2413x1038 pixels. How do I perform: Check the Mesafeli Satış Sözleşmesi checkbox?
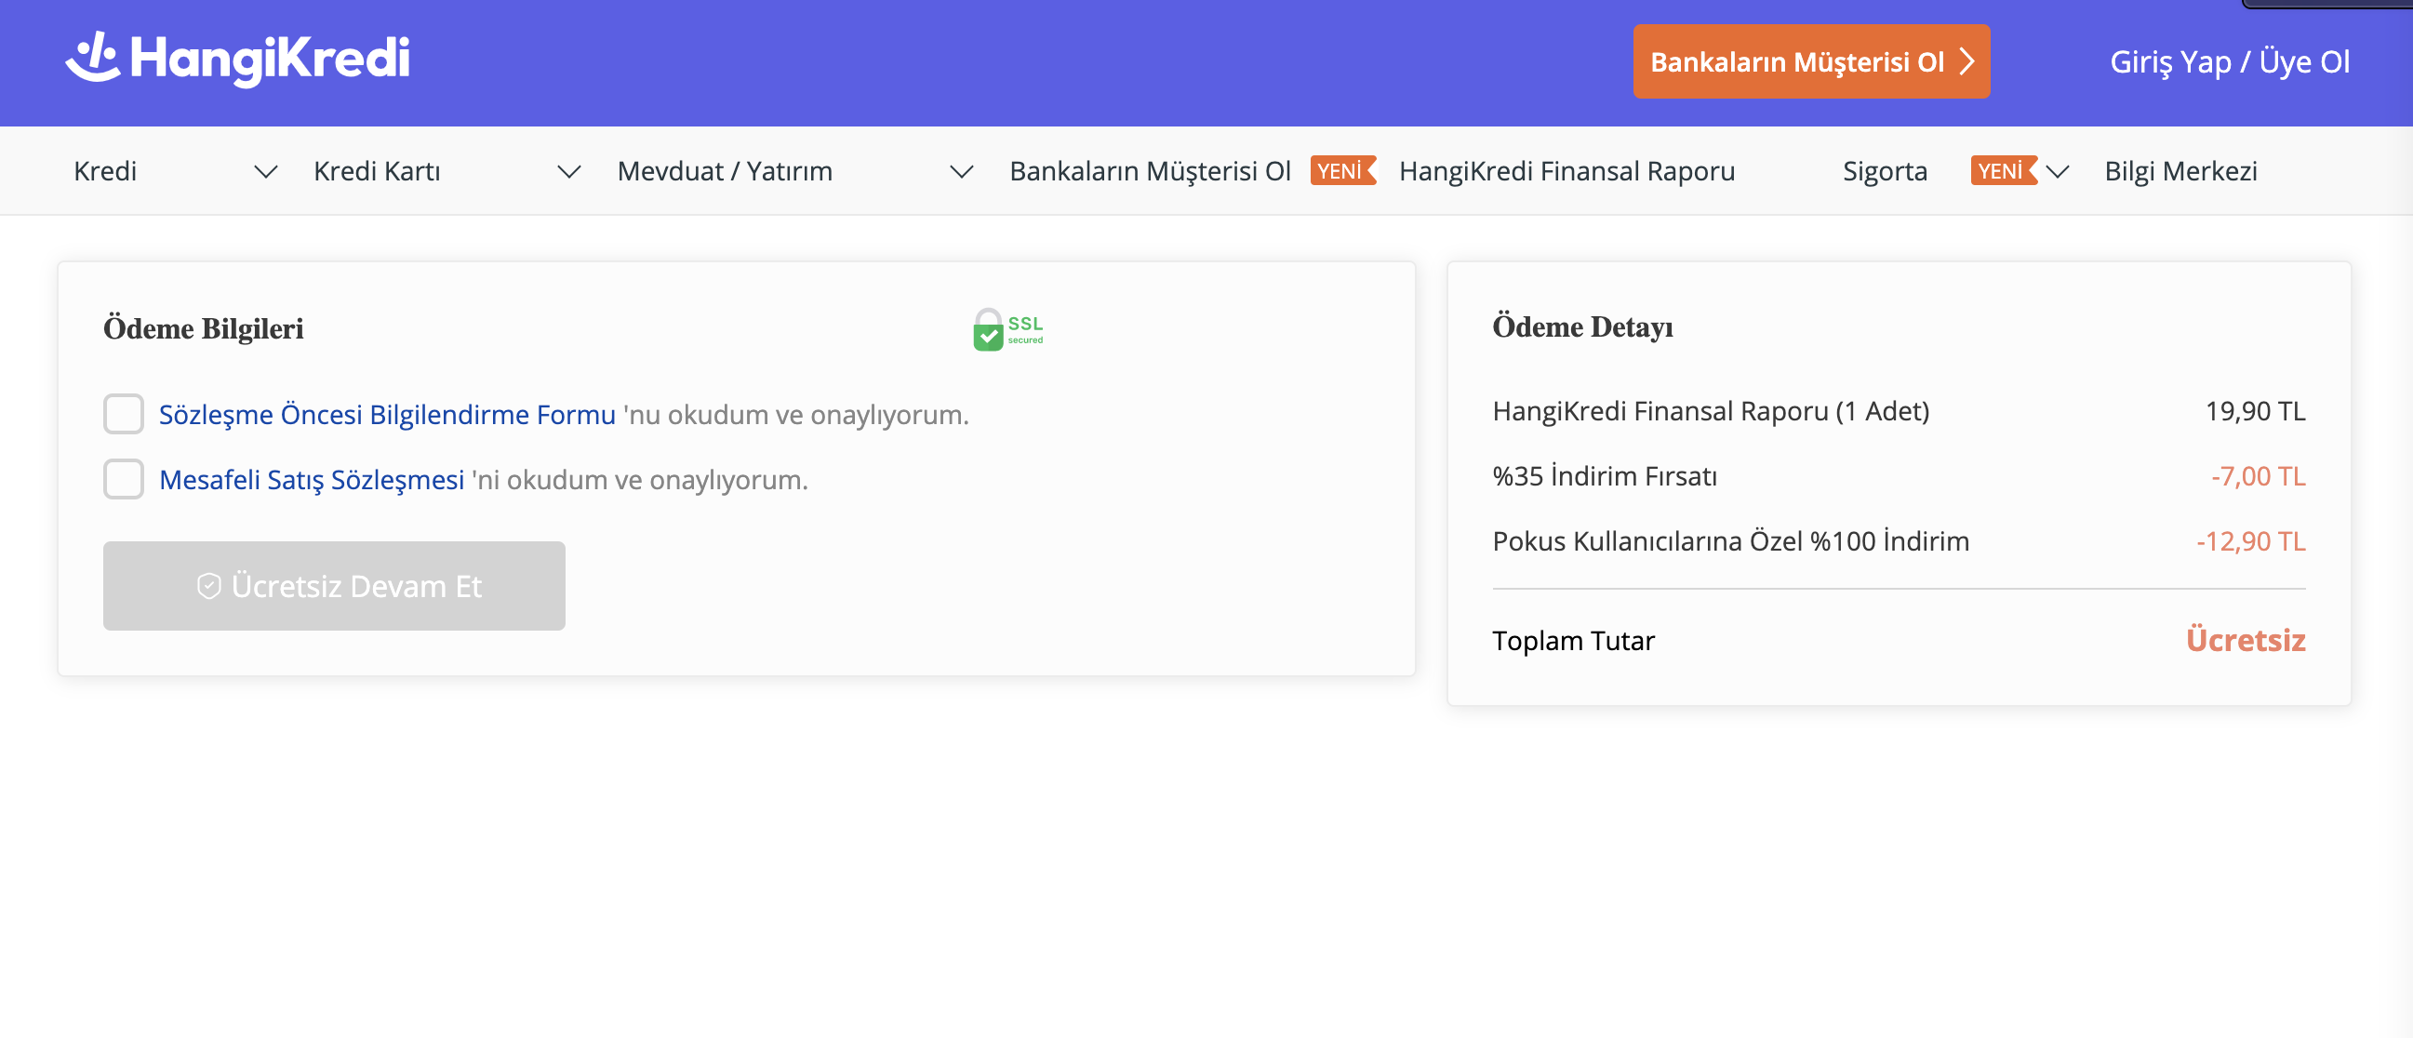124,480
